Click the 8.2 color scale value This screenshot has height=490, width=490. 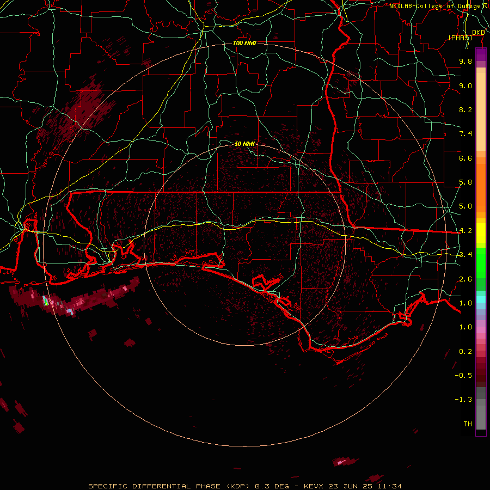coord(465,109)
